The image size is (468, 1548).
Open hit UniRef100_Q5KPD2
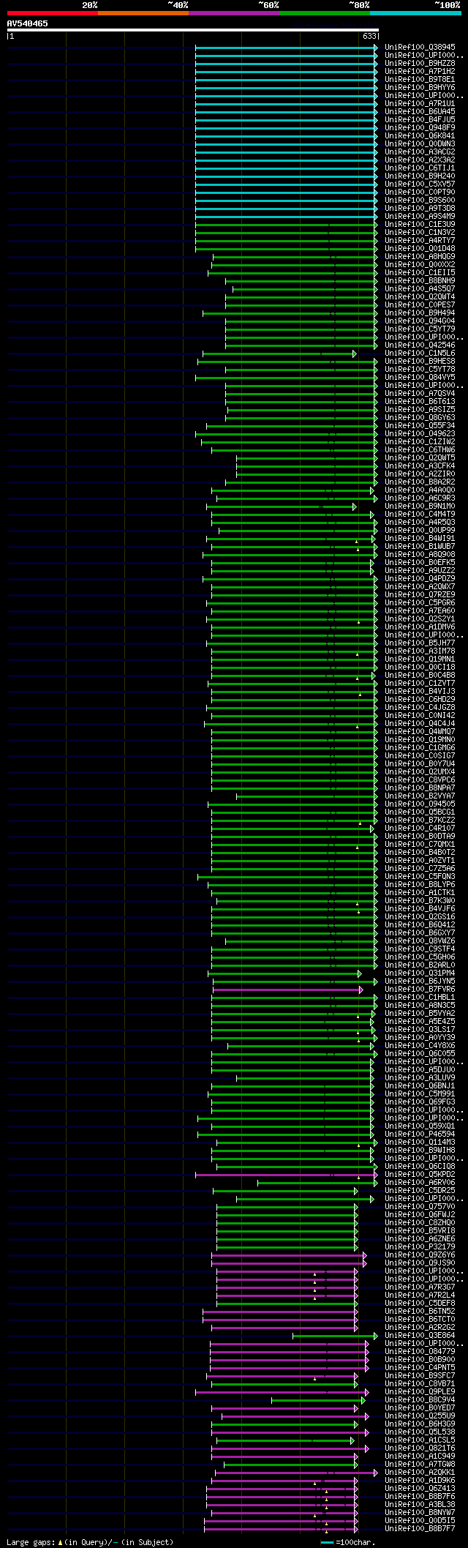pos(420,1175)
